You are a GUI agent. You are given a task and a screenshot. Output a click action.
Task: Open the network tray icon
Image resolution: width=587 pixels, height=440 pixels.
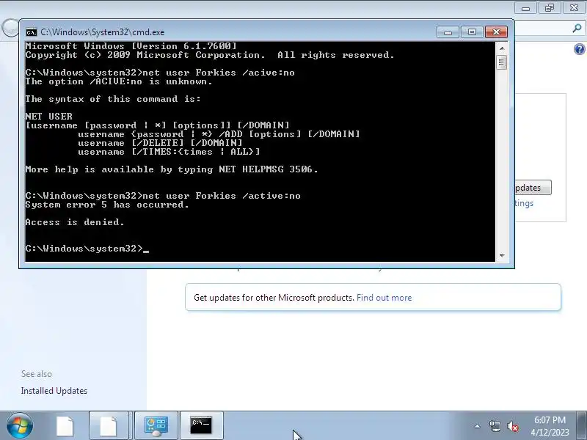point(495,426)
